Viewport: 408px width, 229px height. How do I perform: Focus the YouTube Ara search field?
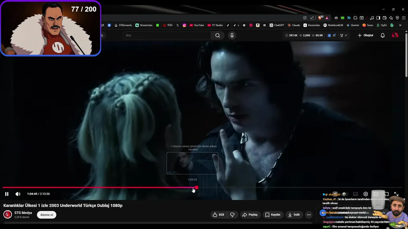tap(166, 35)
